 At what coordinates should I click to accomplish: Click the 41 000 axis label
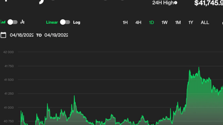click(x=9, y=108)
